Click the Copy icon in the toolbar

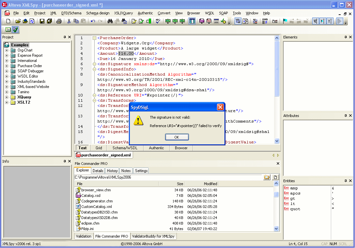coord(76,21)
